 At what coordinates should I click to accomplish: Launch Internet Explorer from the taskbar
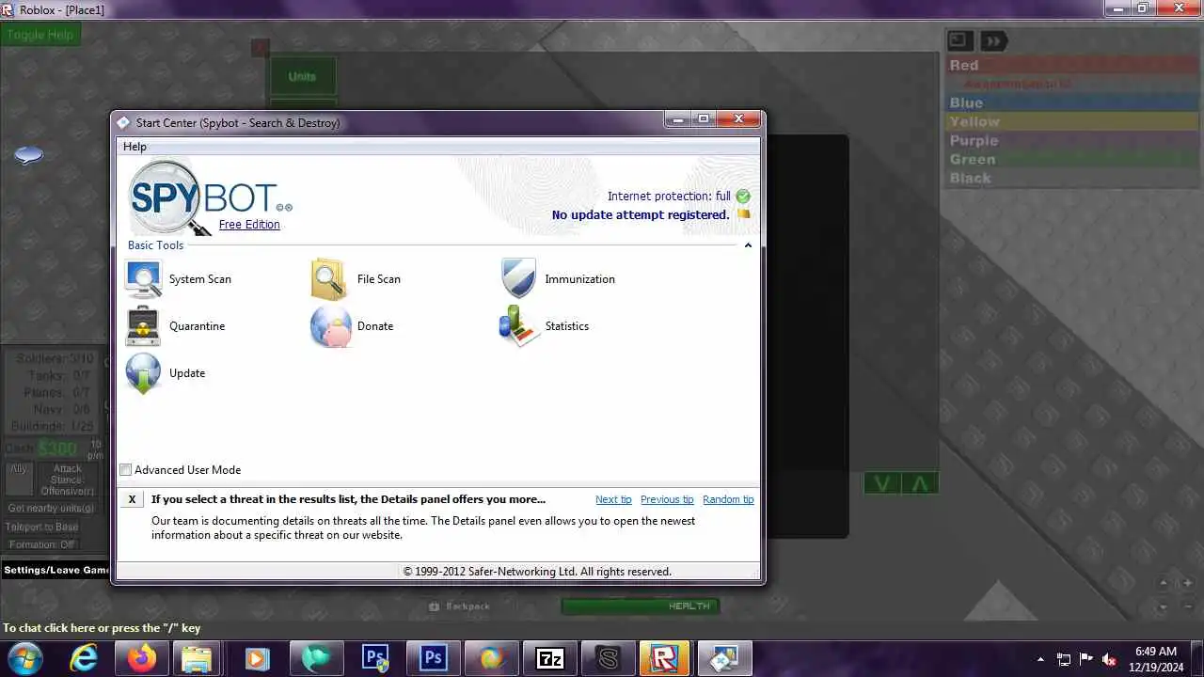[84, 658]
